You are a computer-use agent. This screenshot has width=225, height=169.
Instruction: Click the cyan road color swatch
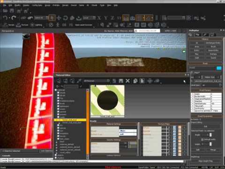tap(219, 68)
